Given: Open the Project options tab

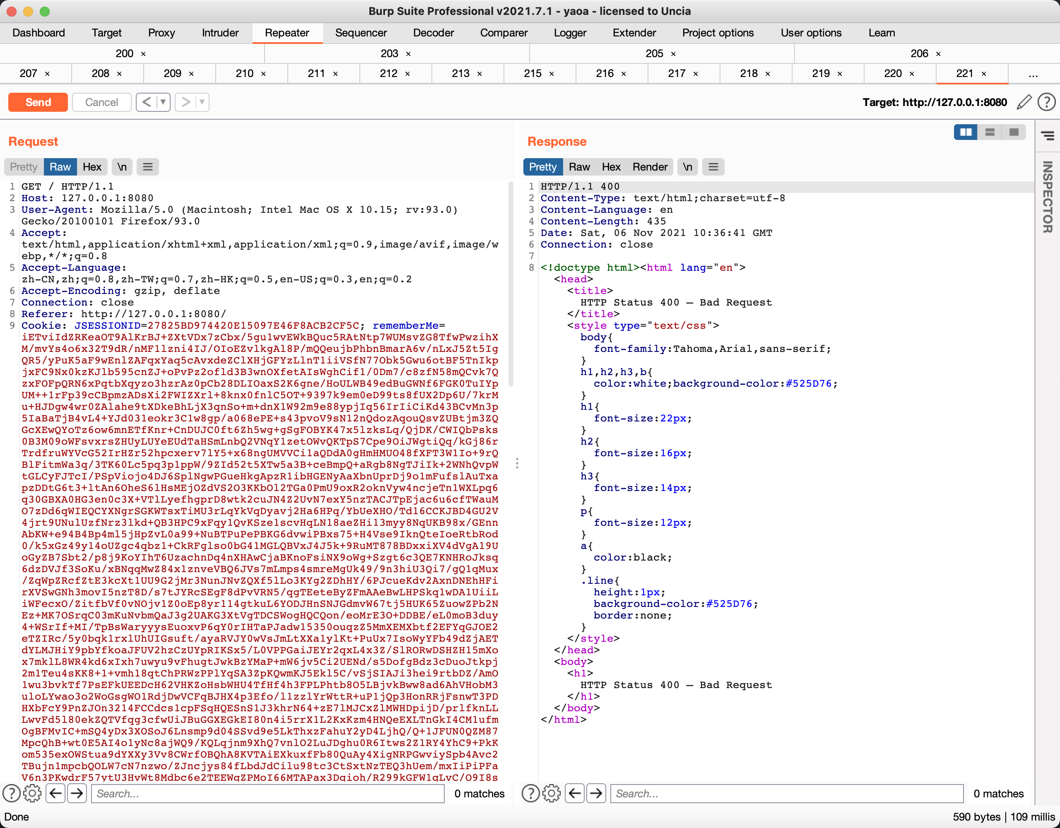Looking at the screenshot, I should (718, 33).
